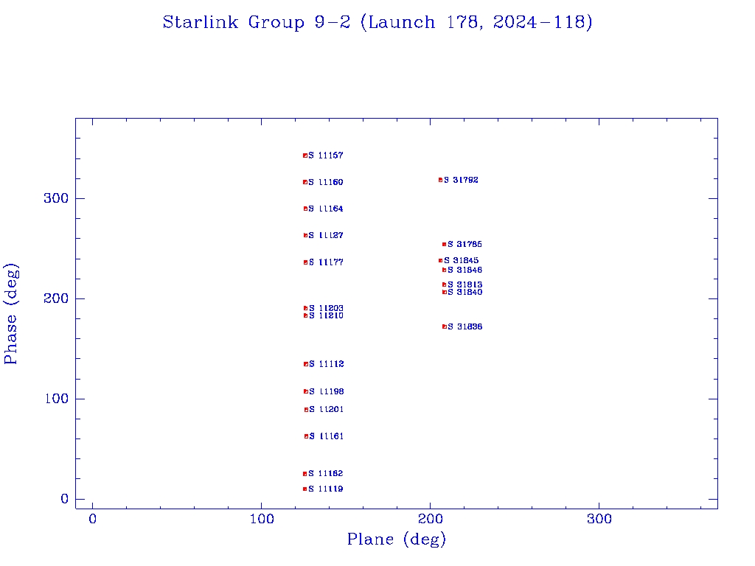Select the red marker beside S 11203
Viewport: 755px width, 566px height.
click(305, 308)
